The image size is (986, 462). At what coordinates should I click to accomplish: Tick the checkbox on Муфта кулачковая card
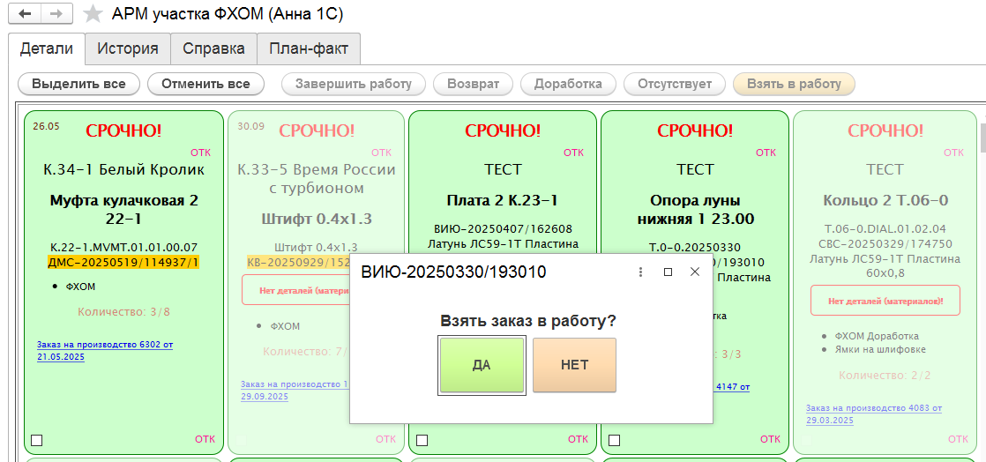(36, 440)
